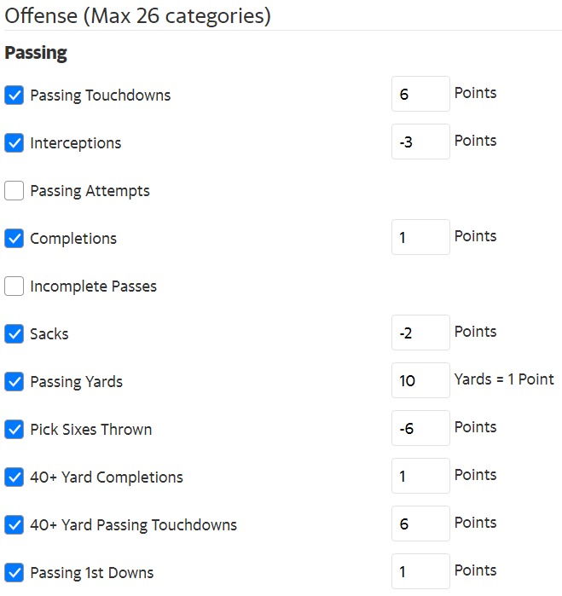This screenshot has height=596, width=562.
Task: Check the Incomplete Passes box
Action: pos(14,286)
